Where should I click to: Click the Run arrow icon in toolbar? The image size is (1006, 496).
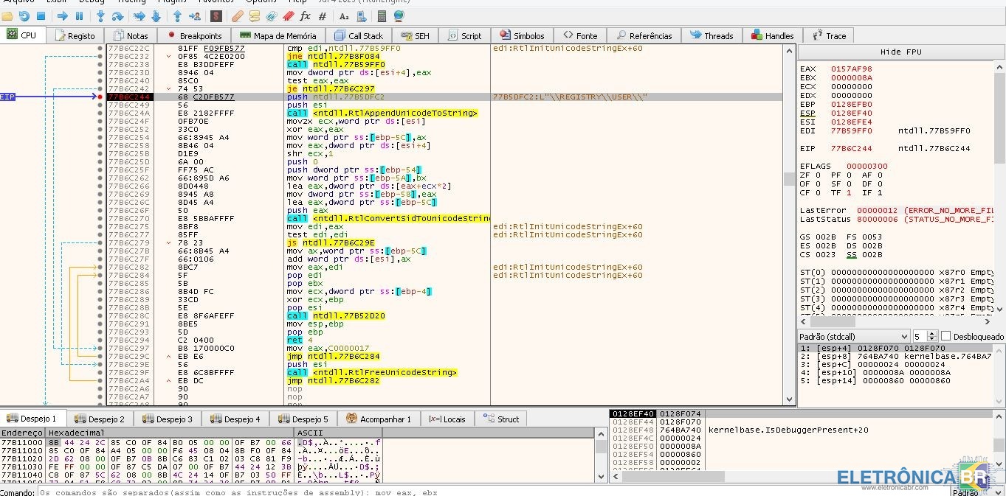tap(62, 16)
